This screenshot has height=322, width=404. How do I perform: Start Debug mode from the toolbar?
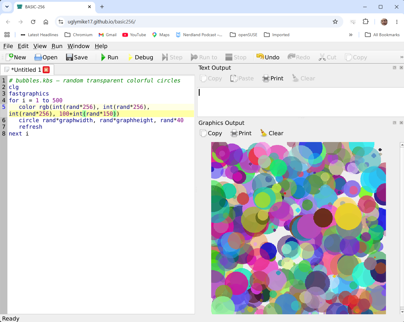click(x=140, y=57)
